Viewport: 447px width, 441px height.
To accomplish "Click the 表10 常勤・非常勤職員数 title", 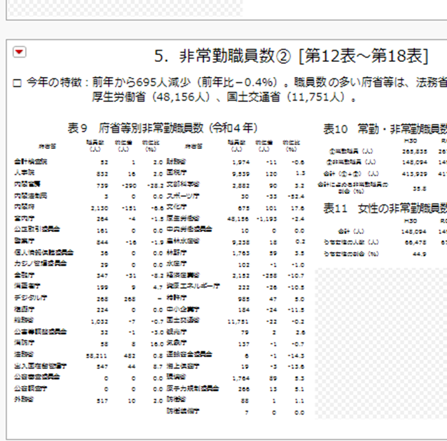I will tap(385, 129).
